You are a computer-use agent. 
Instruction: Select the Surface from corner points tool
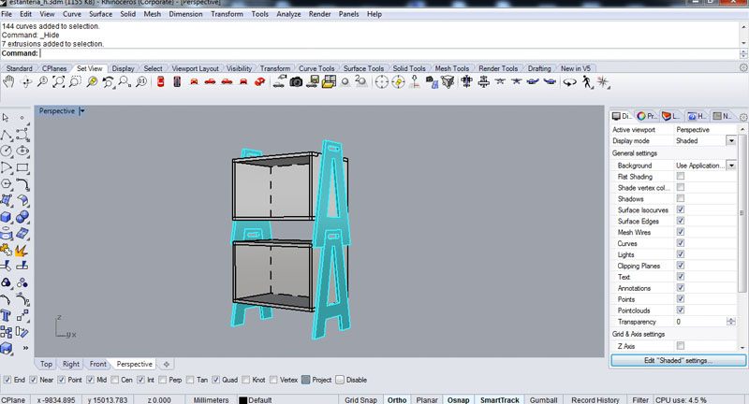6,200
